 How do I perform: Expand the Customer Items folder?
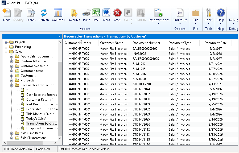11,71
